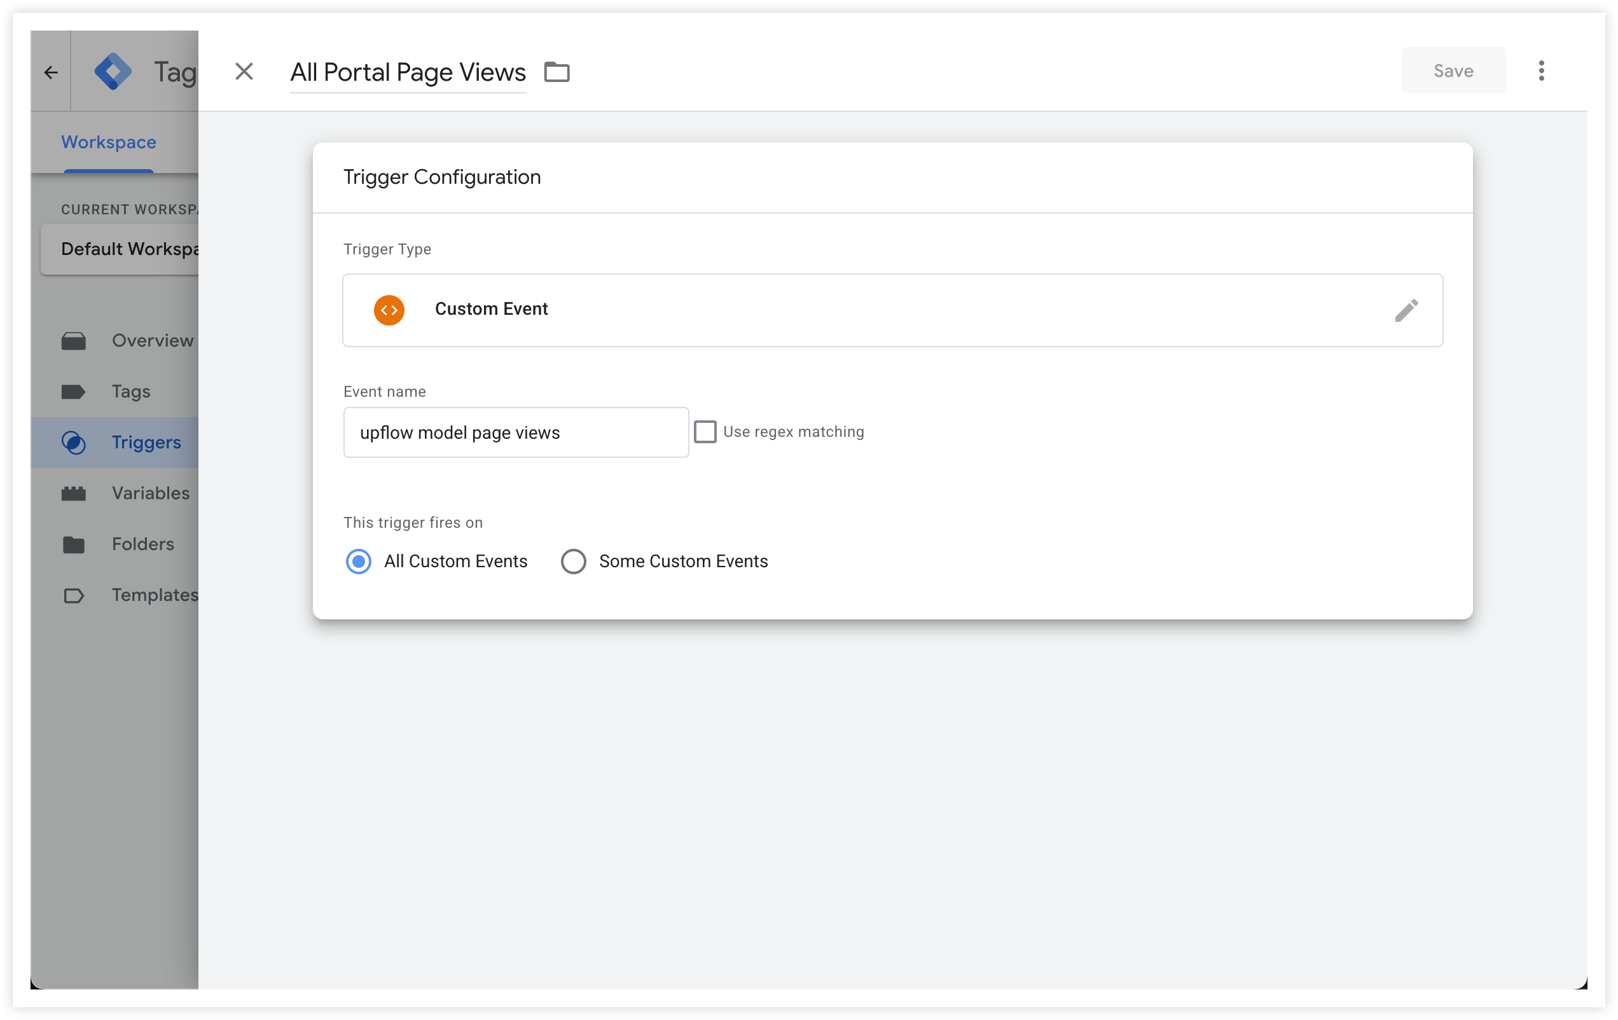This screenshot has height=1020, width=1618.
Task: Rename the All Portal Page Views title
Action: 408,72
